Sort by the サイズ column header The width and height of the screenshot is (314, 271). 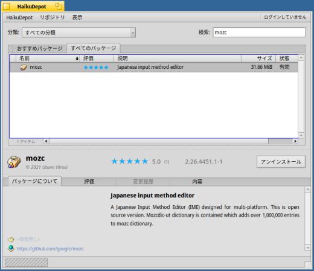pos(258,59)
